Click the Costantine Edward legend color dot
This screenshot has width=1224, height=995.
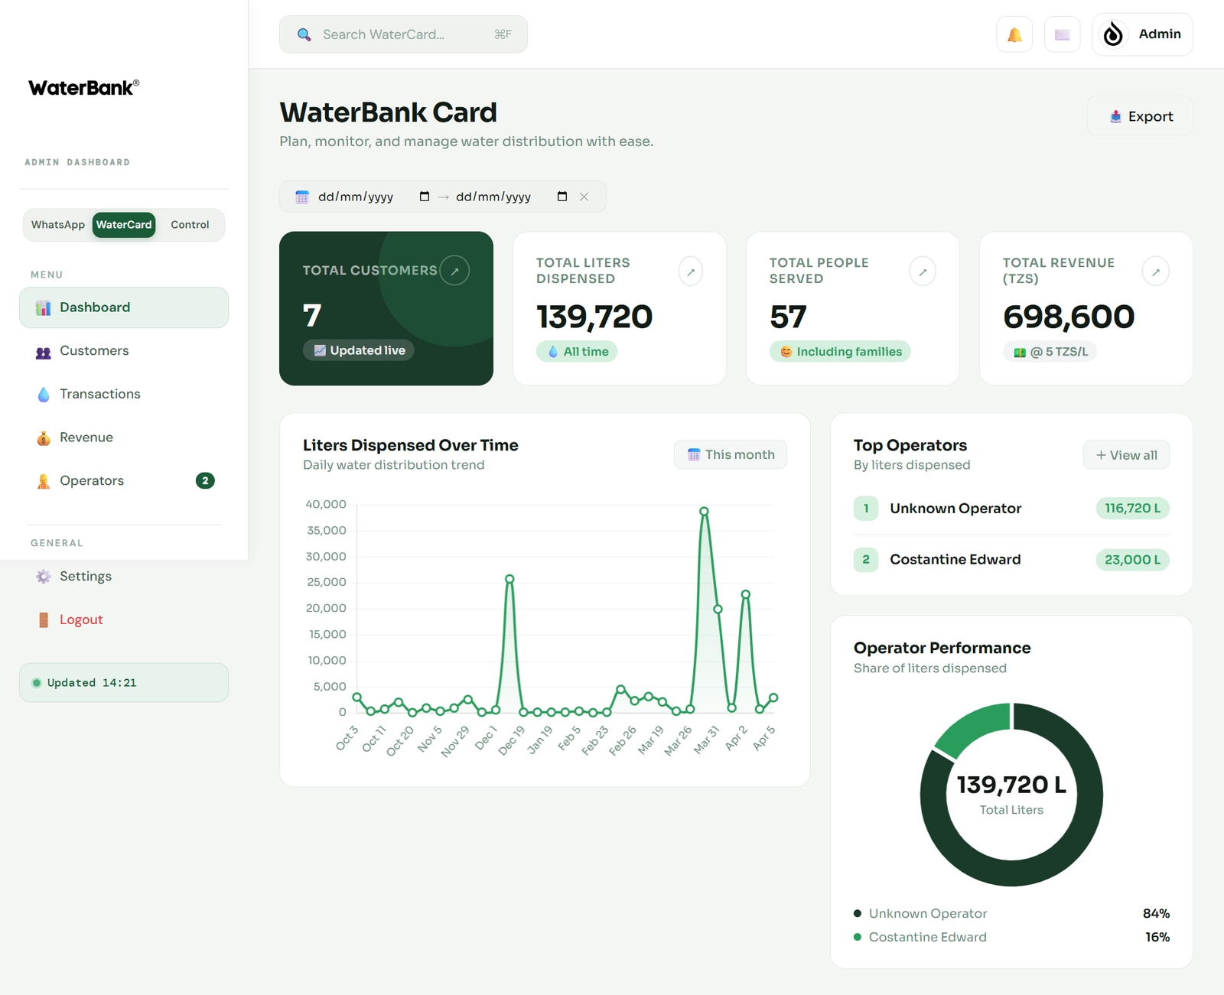(857, 937)
